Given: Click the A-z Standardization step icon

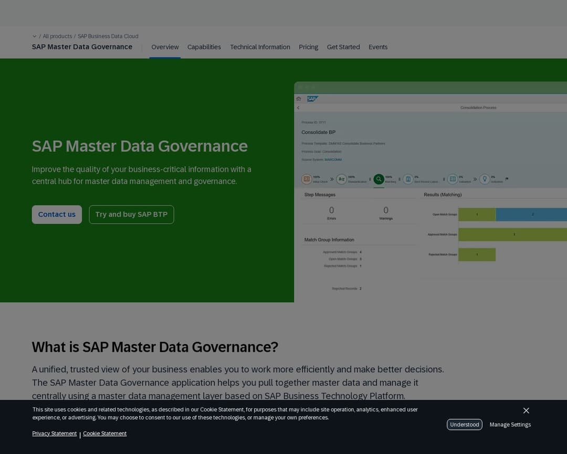Looking at the screenshot, I should (x=341, y=179).
